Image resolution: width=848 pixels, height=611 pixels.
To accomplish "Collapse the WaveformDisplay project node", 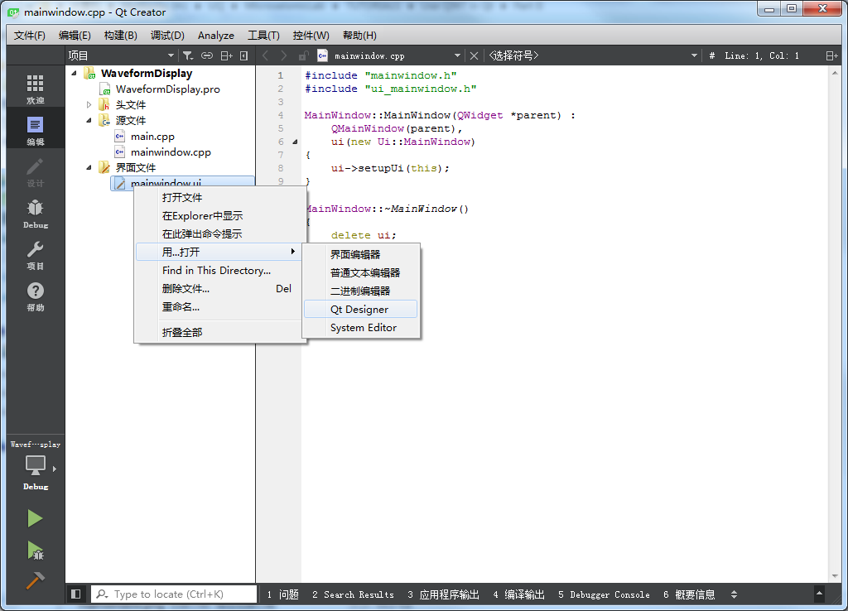I will click(74, 73).
